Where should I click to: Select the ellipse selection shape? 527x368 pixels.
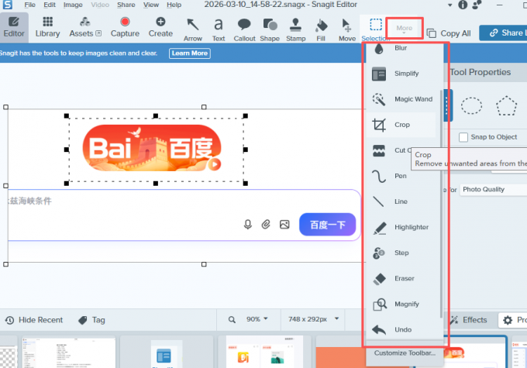tap(471, 106)
